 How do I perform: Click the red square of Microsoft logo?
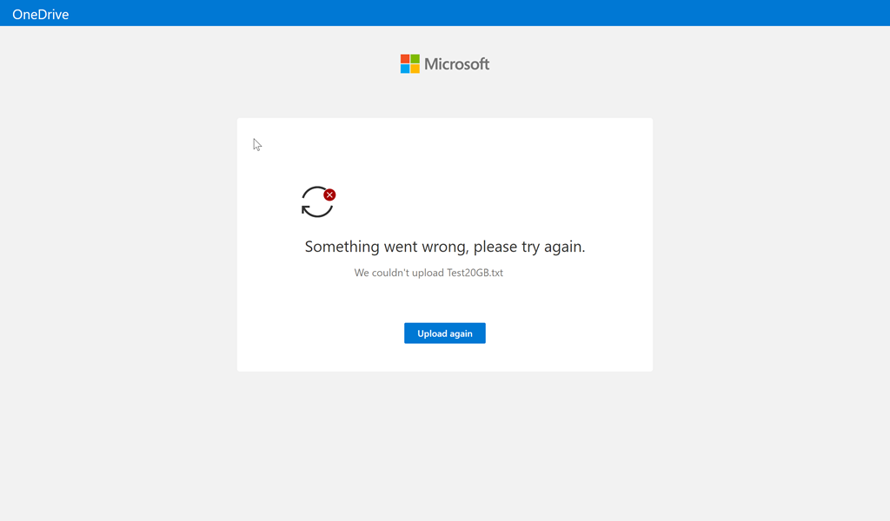tap(405, 58)
